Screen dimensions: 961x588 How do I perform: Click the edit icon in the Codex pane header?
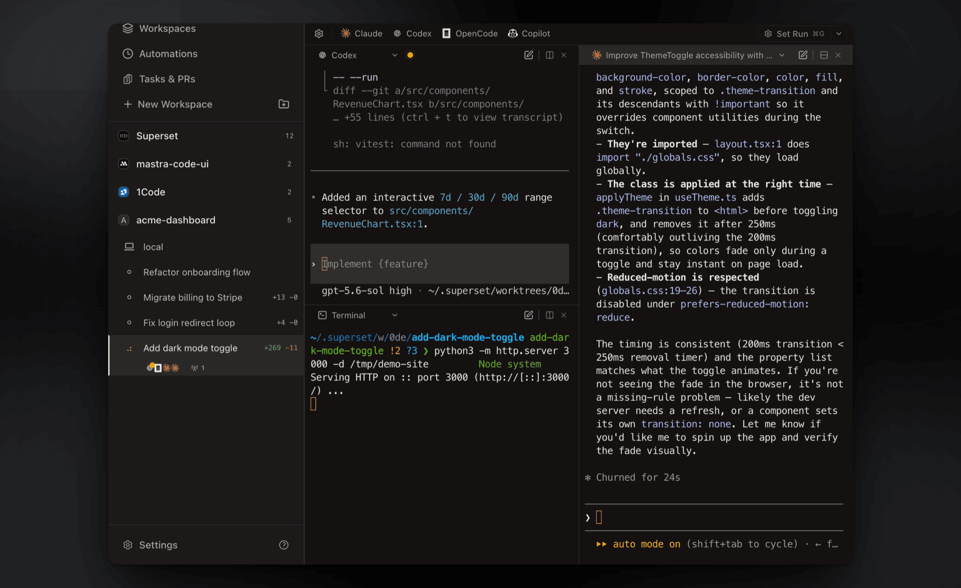(529, 55)
